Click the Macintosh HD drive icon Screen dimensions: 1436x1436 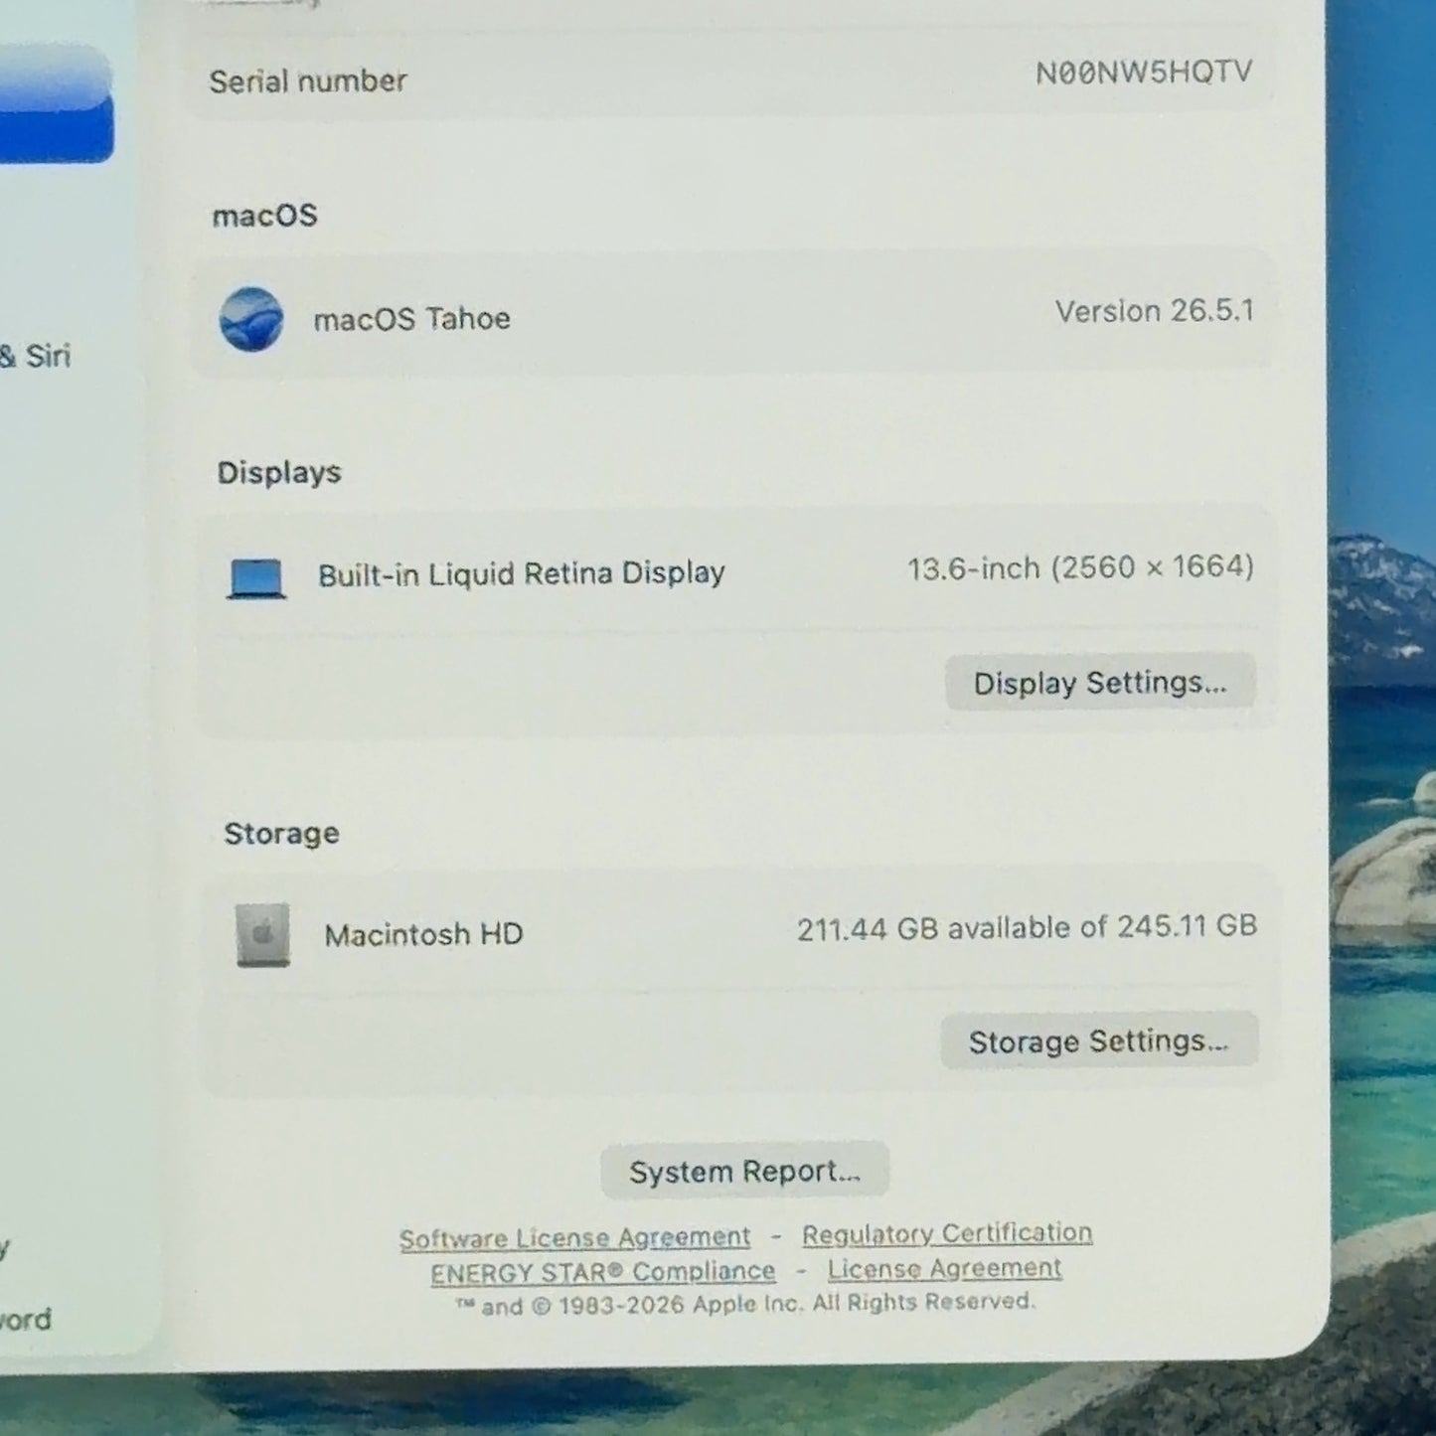coord(263,934)
